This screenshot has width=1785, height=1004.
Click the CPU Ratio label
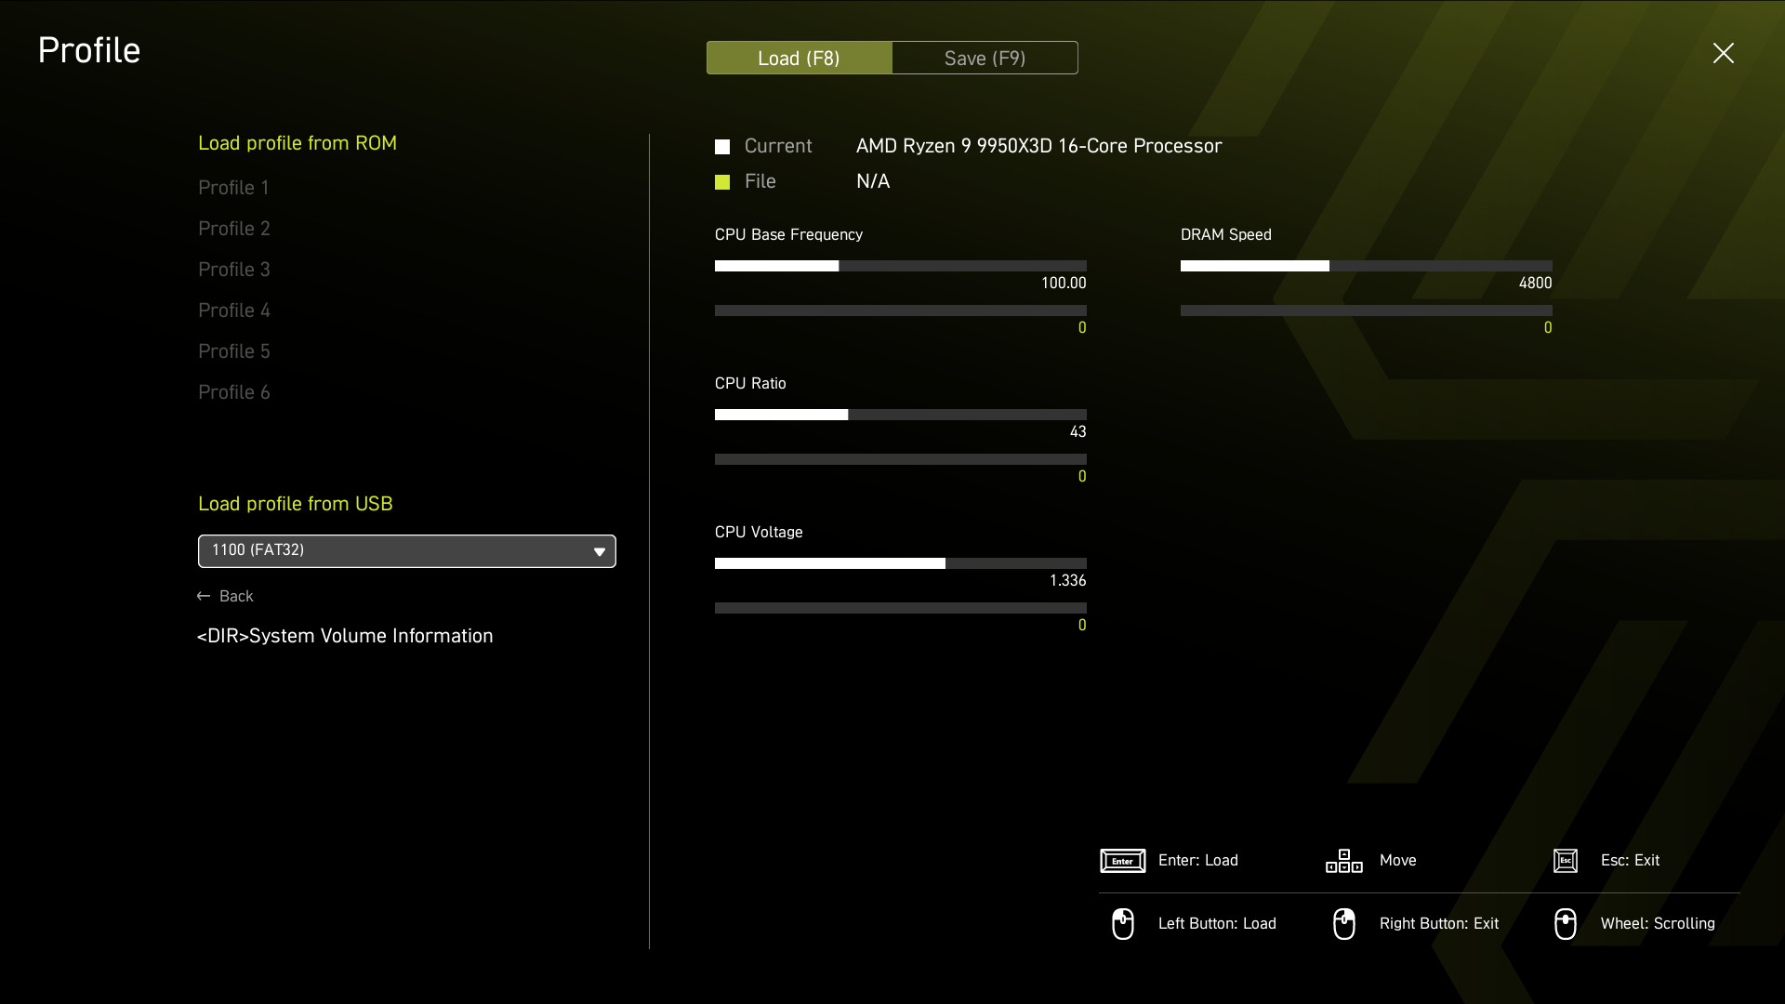[750, 384]
